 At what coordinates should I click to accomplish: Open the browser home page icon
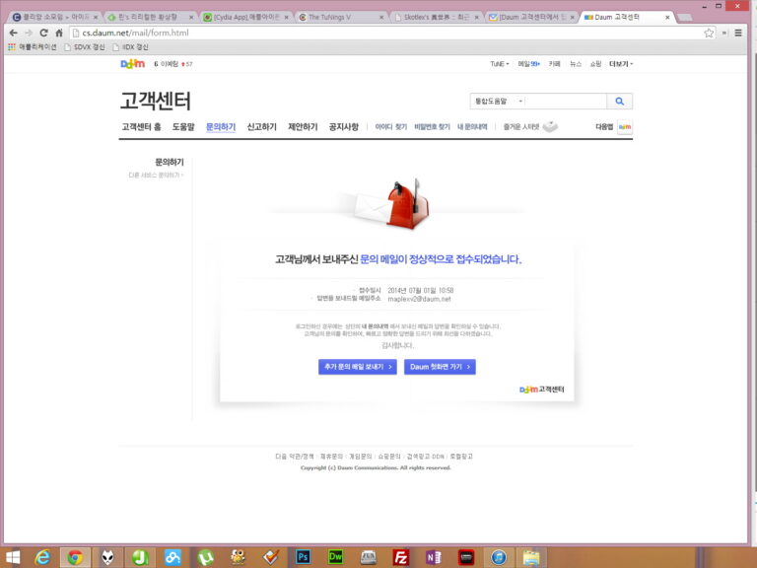click(59, 33)
